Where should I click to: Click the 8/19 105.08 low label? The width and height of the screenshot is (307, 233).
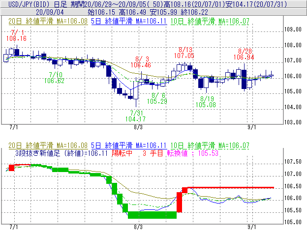[x=206, y=102]
